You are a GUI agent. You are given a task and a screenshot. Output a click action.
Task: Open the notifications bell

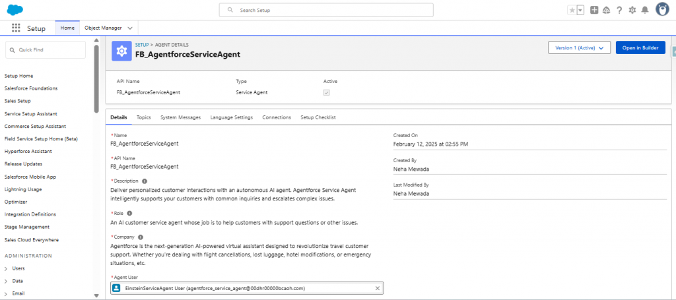pyautogui.click(x=645, y=10)
